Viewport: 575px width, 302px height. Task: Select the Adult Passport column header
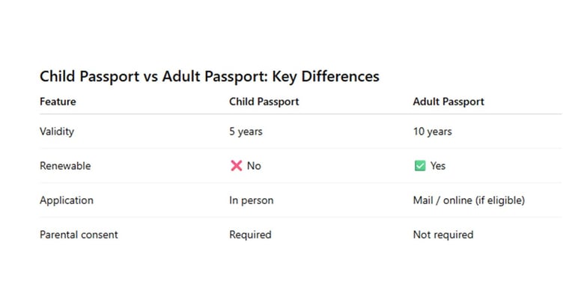click(x=448, y=102)
